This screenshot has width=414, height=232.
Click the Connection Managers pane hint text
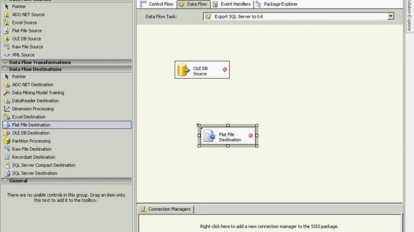click(x=269, y=226)
